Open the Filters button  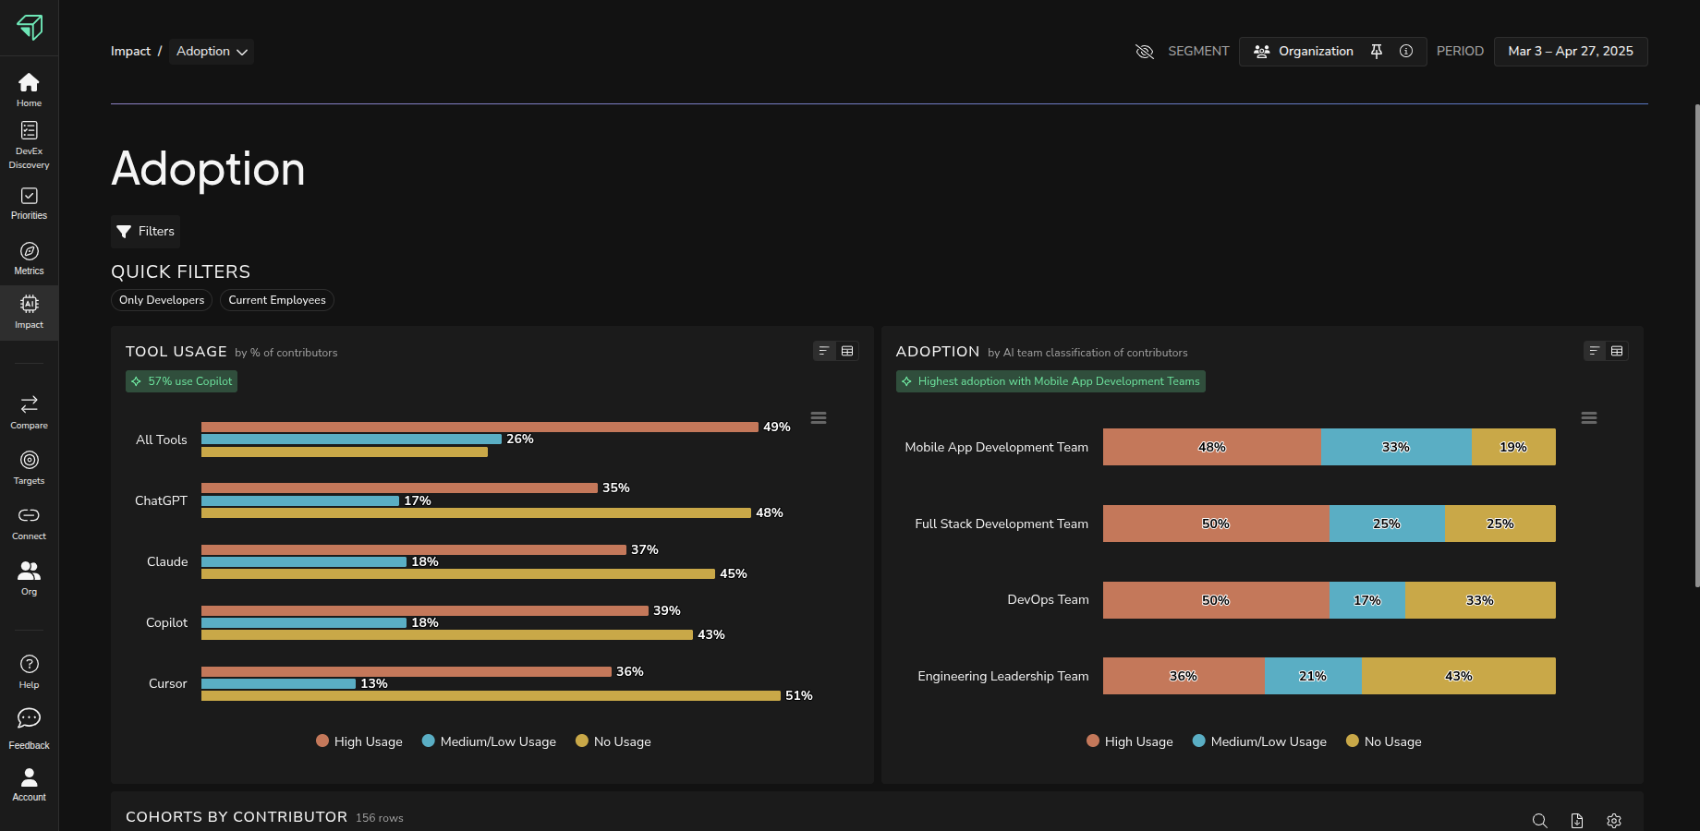point(146,232)
